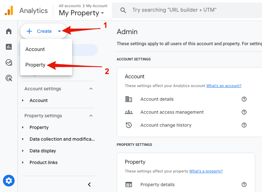Open Account details row

point(186,99)
